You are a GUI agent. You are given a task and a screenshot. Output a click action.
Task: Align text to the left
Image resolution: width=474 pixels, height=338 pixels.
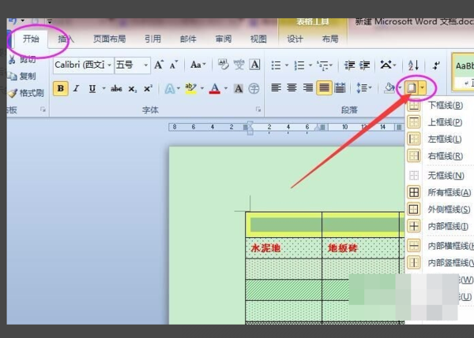click(276, 88)
